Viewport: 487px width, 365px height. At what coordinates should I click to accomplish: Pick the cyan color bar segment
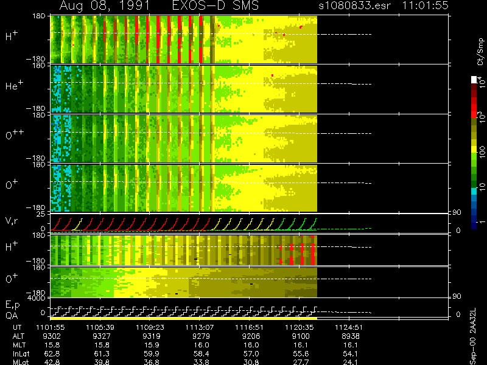[474, 191]
